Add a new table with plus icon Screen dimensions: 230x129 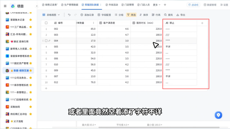pos(165,5)
